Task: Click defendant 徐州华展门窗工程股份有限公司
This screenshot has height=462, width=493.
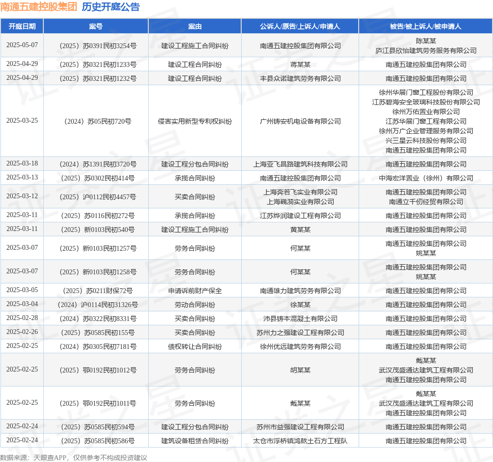Action: pos(426,92)
